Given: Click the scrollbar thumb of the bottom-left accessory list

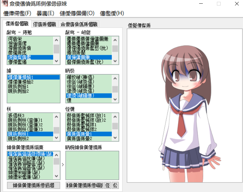Looking at the screenshot, I should click(x=56, y=161).
